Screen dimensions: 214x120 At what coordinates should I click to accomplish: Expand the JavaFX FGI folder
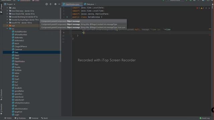(x=7, y=23)
